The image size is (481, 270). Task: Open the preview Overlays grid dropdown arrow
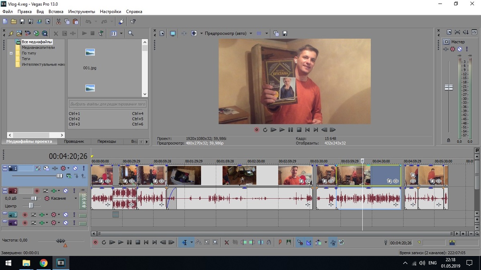point(267,33)
